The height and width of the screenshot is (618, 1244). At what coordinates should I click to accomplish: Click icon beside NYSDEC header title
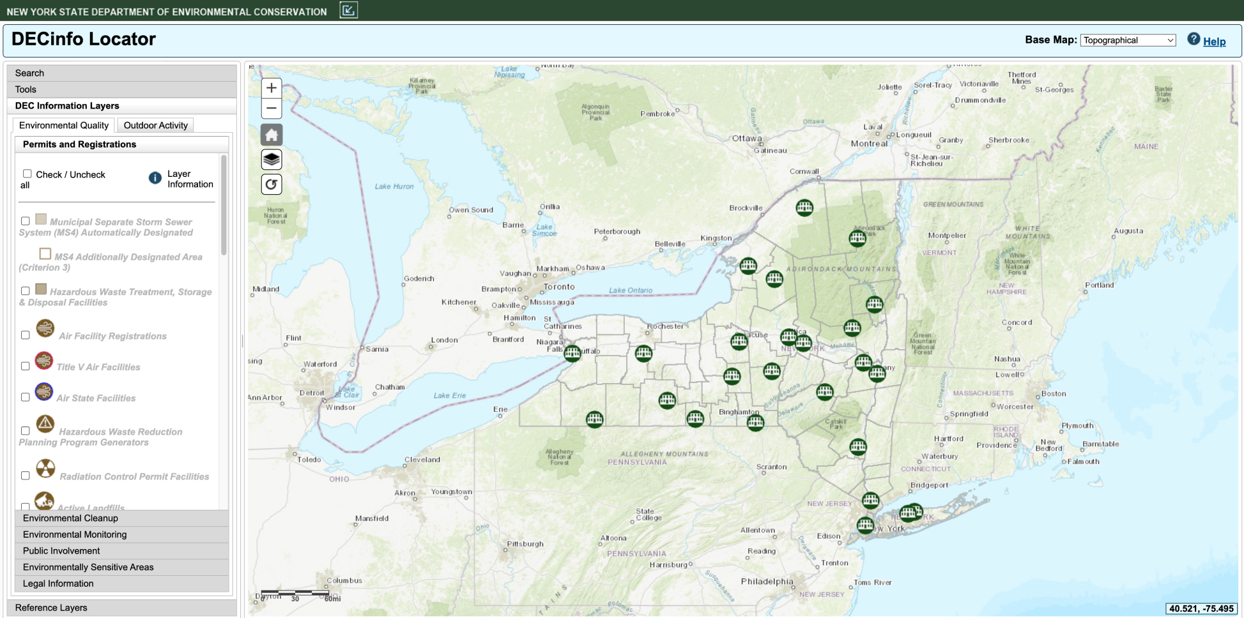tap(348, 10)
